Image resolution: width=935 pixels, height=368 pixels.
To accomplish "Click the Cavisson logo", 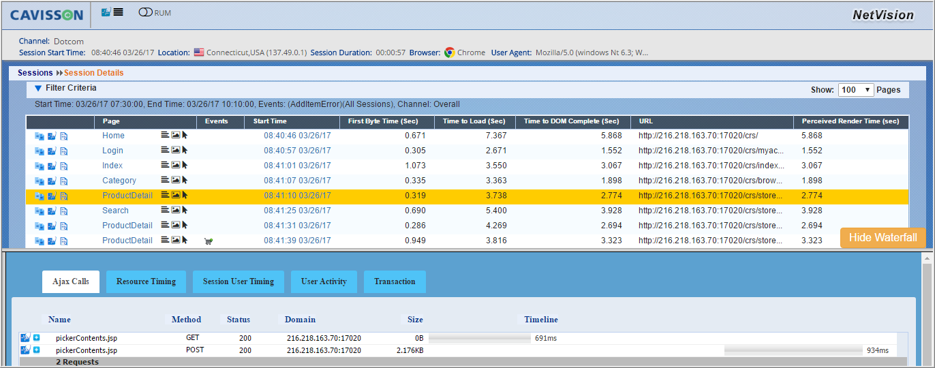I will pos(46,15).
